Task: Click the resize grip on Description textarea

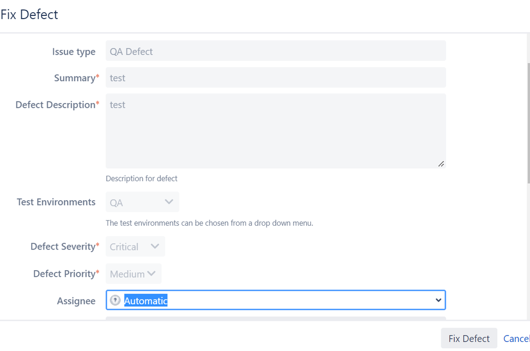Action: coord(441,164)
